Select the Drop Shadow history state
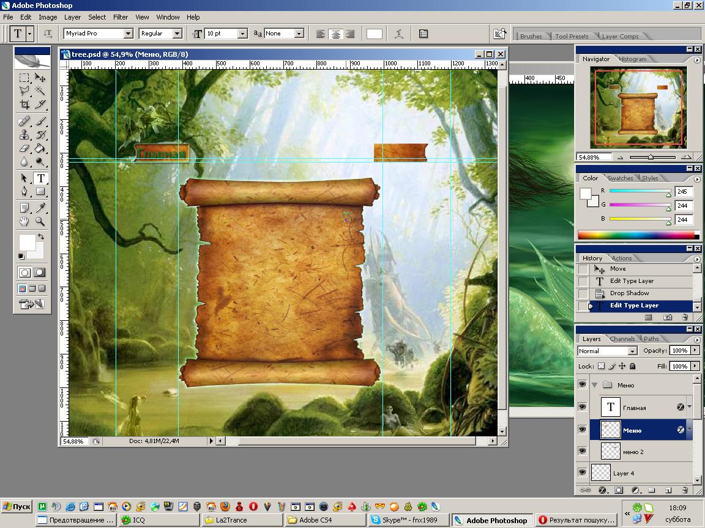This screenshot has height=528, width=705. (629, 293)
